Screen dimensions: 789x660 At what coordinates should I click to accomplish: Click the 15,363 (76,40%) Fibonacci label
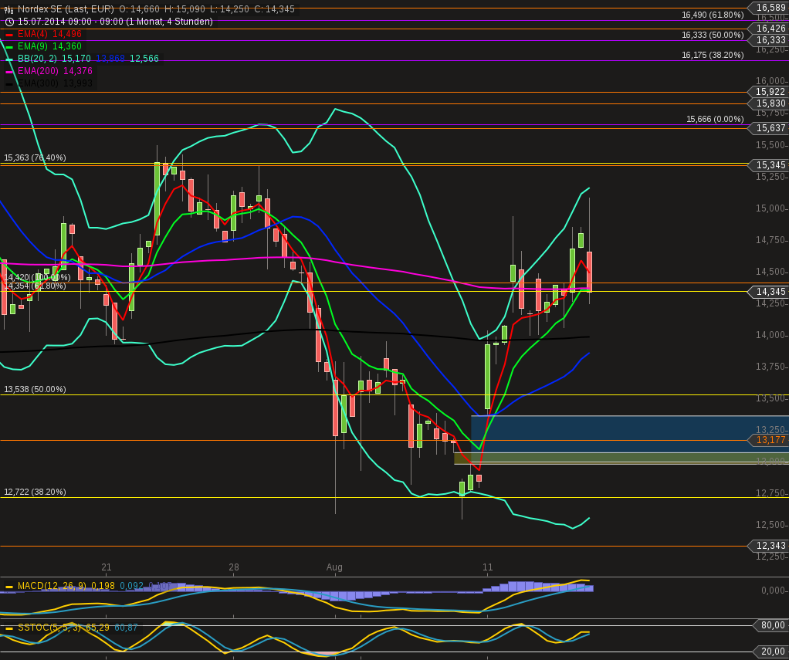click(35, 158)
